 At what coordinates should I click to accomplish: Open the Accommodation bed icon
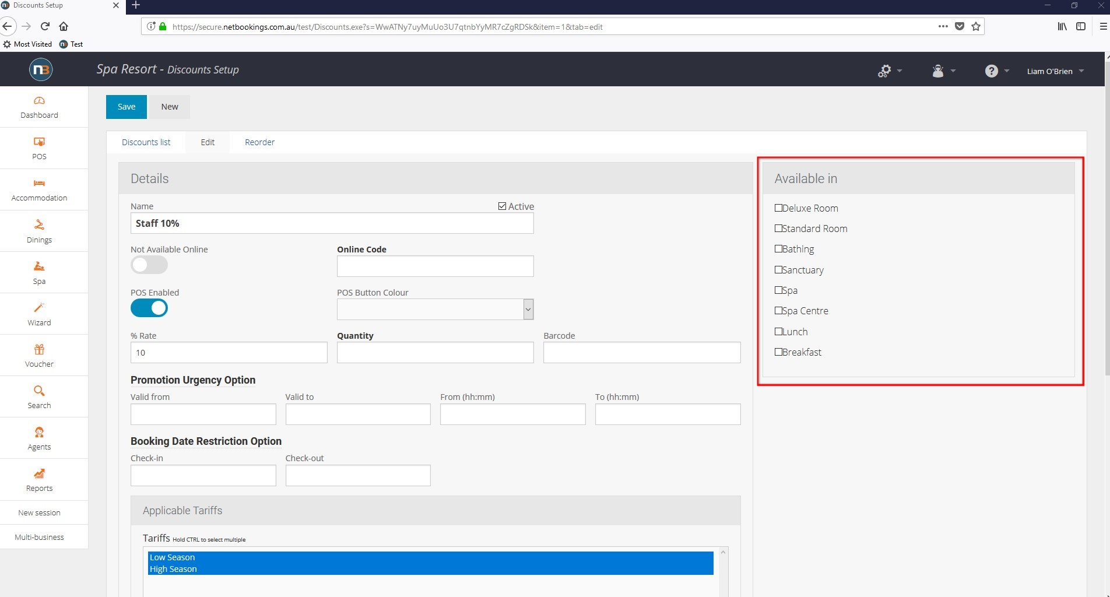(39, 184)
